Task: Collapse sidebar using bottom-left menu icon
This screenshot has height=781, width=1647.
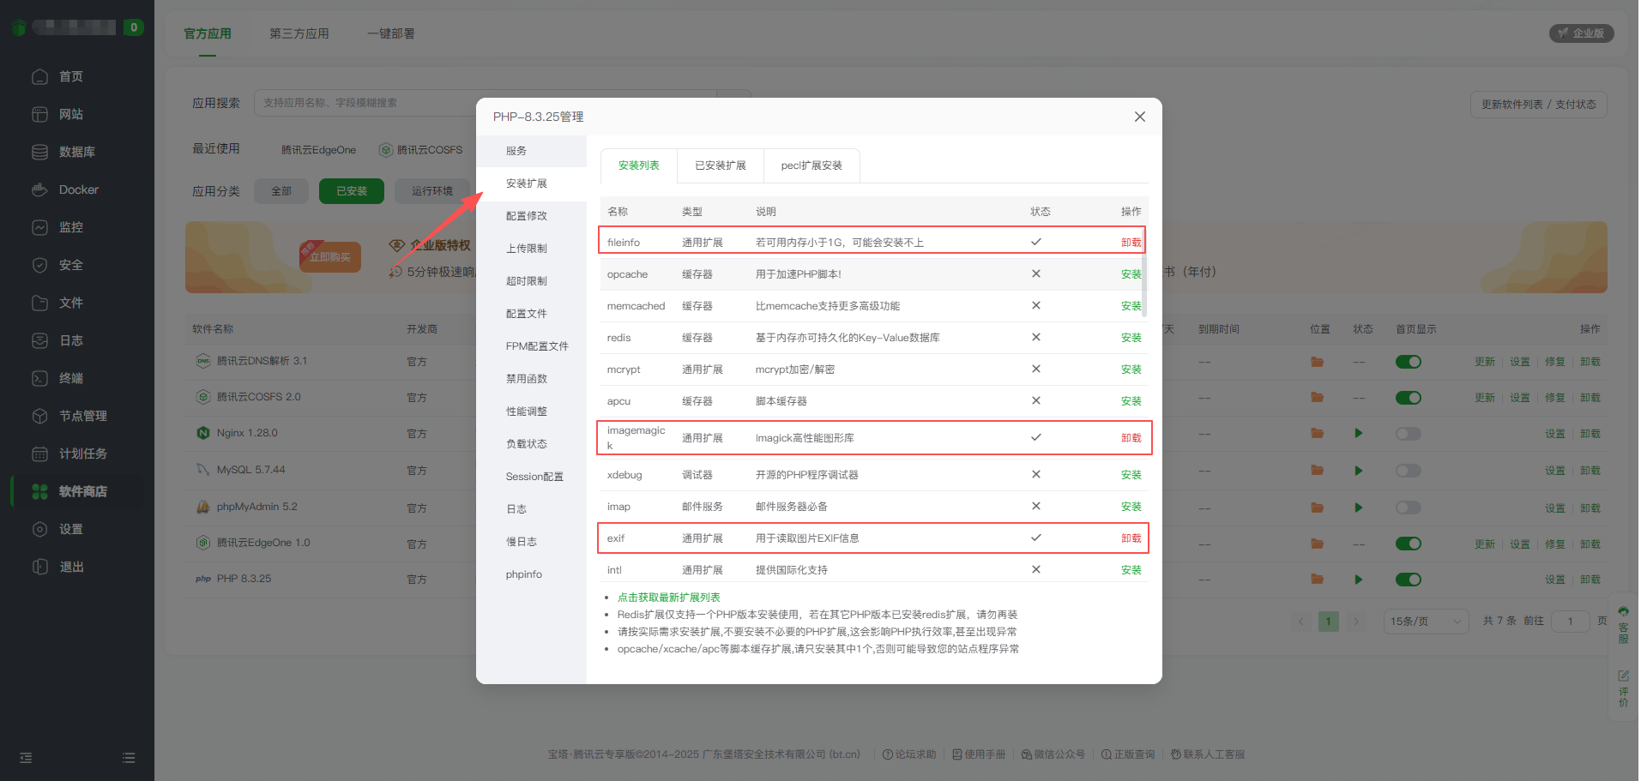Action: [x=26, y=758]
